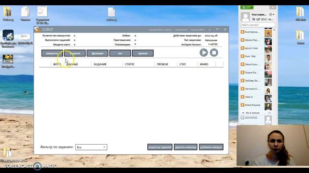Open the small white card file beside the rocket shortcut
Screen dimensions: 309x173
tap(25, 37)
